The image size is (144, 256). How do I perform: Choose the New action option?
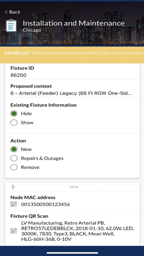(x=14, y=149)
